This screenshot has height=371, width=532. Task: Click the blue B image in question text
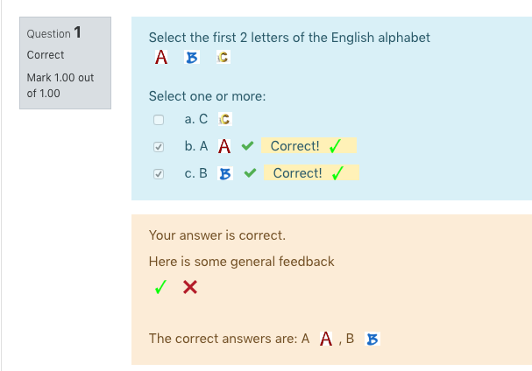[192, 57]
